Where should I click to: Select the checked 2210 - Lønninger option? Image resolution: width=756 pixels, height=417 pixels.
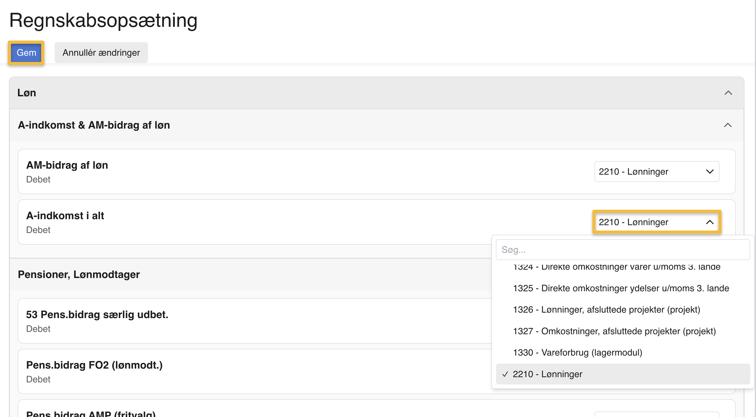[x=547, y=374]
